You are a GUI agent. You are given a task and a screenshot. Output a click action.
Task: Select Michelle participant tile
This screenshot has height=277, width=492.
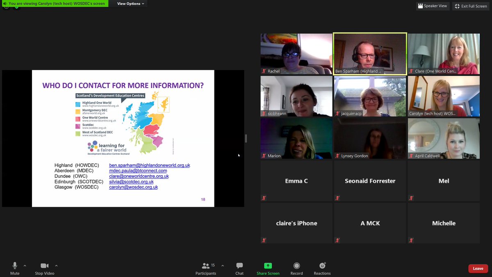point(444,223)
